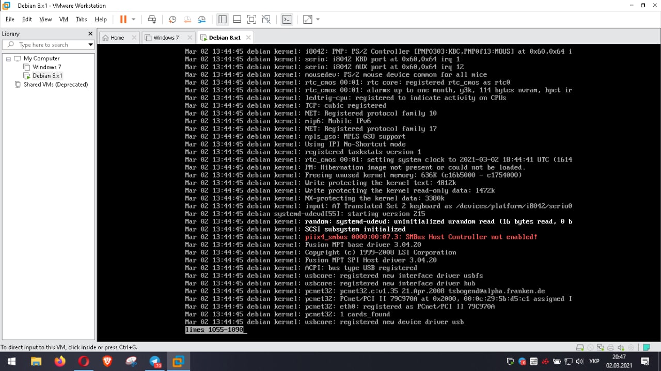Close the Debian 8.x1 tab
This screenshot has height=371, width=661.
coord(248,38)
